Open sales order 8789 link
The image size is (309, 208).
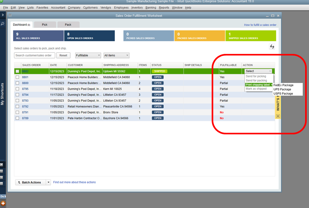coord(25,118)
